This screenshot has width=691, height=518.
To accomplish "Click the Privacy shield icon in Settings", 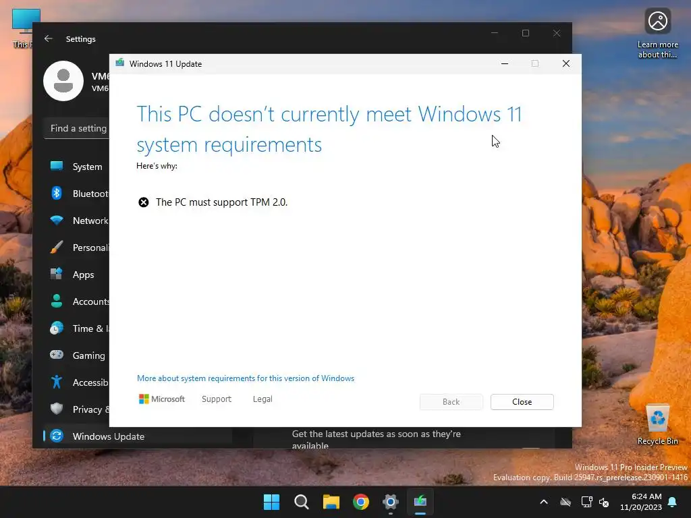I will pos(57,409).
